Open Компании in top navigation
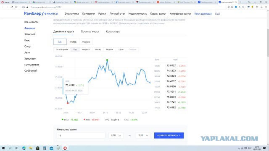This screenshot has height=151, width=269. (x=89, y=14)
